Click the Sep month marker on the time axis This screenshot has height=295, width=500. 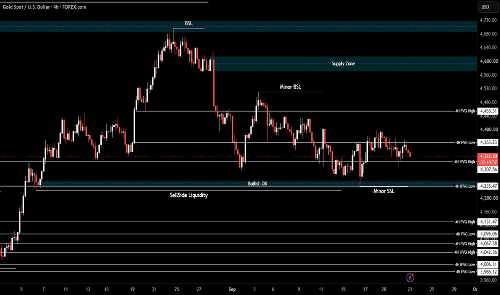232,289
